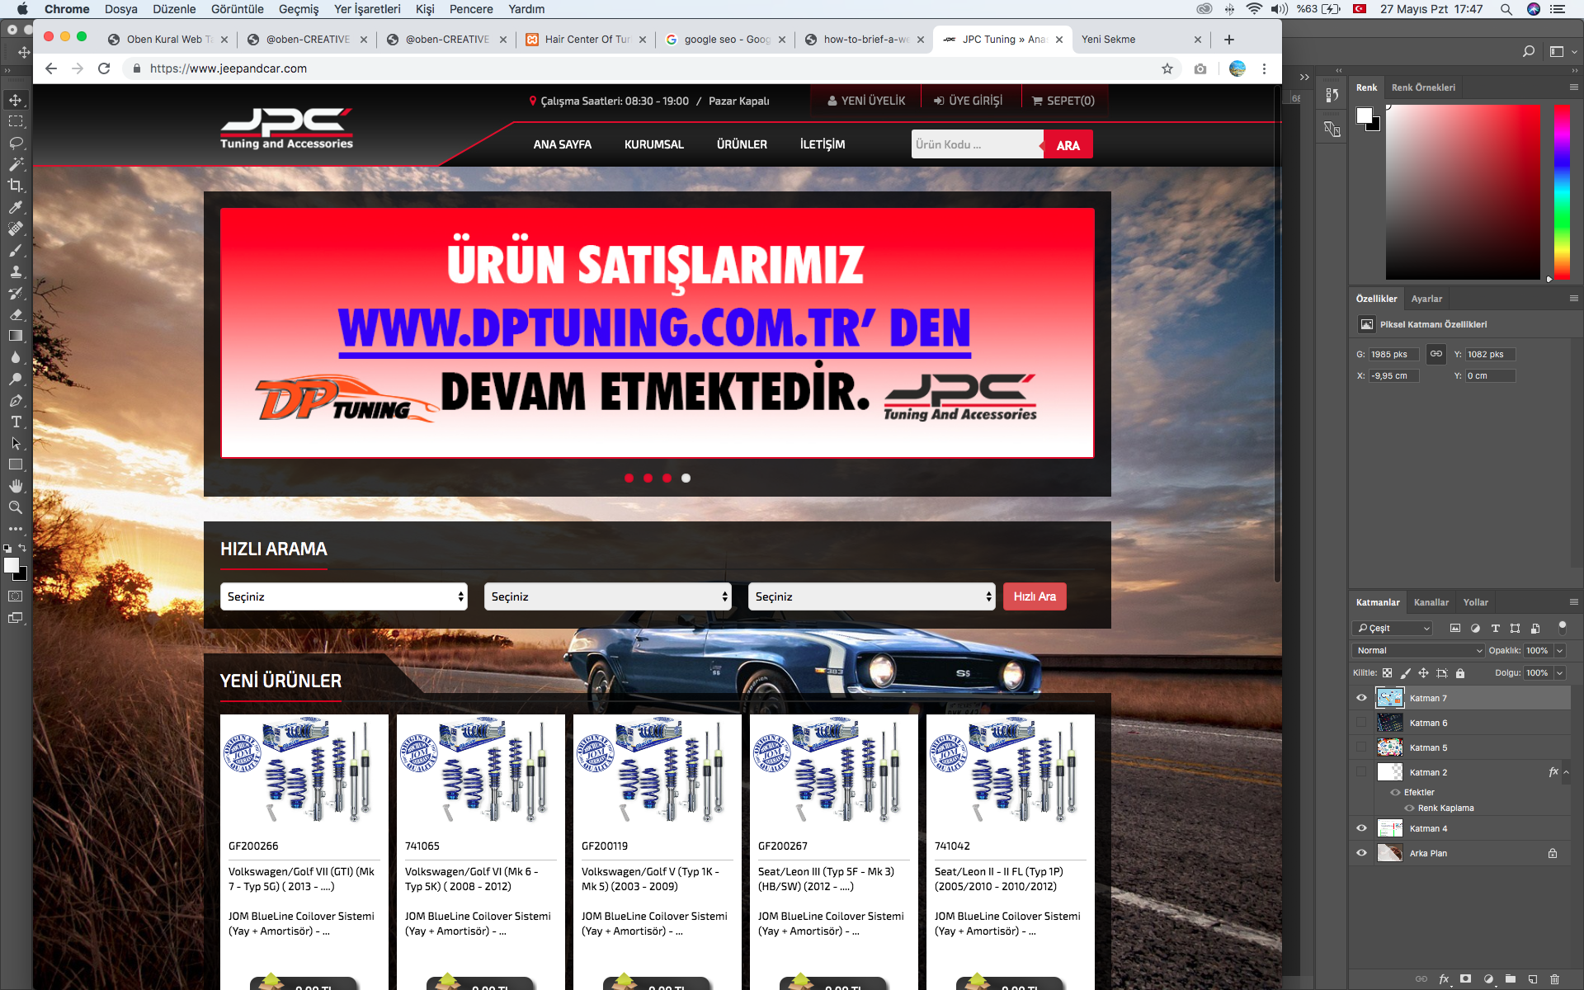
Task: Add layer mask icon in Layers panel
Action: click(1465, 979)
